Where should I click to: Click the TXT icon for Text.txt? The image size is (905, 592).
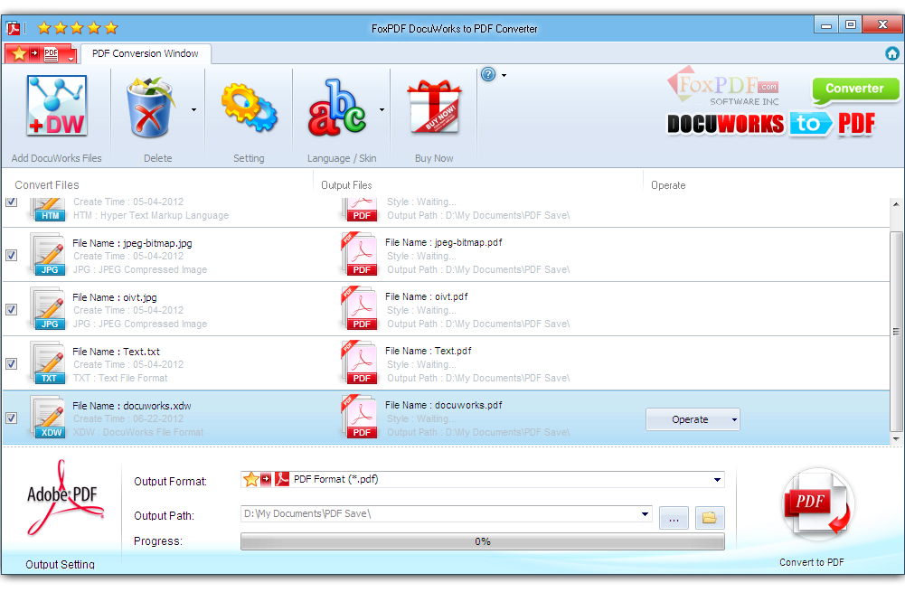click(48, 362)
